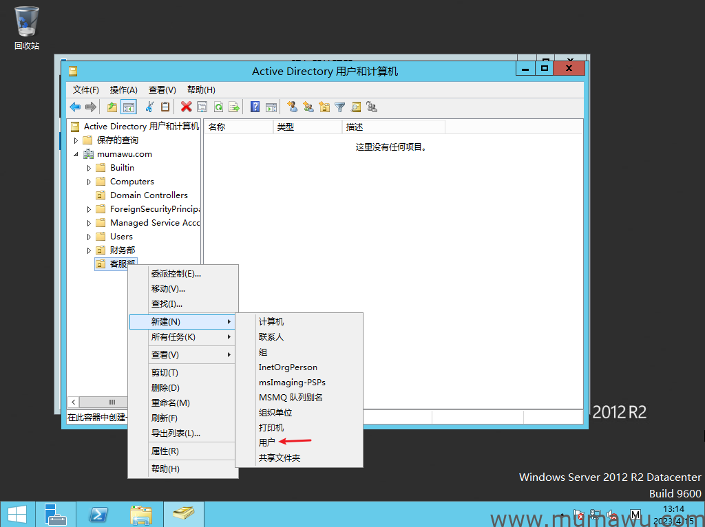Expand the ForeignSecurityPrincipals arrow
Viewport: 705px width, 527px height.
pos(89,209)
